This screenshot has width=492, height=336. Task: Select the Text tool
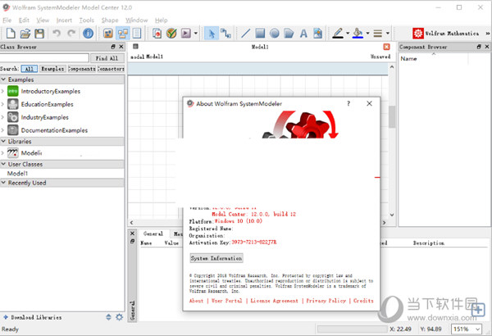click(303, 33)
